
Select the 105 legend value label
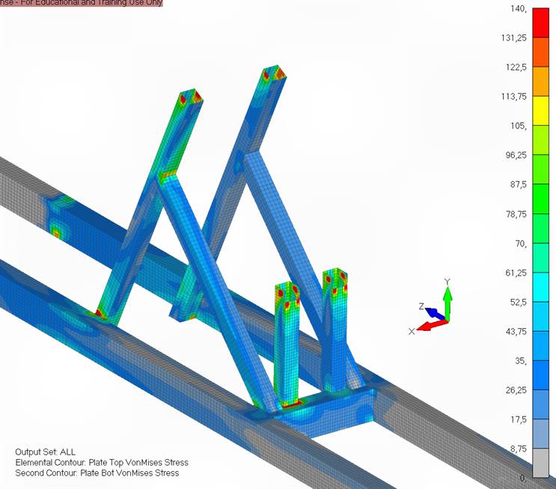click(x=518, y=126)
